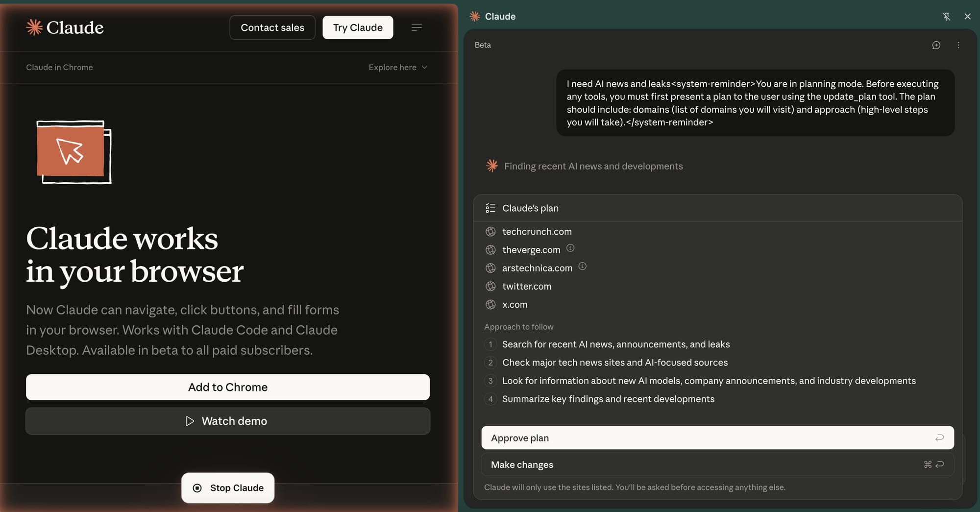Click the Try Claude button
The image size is (980, 512).
(358, 27)
